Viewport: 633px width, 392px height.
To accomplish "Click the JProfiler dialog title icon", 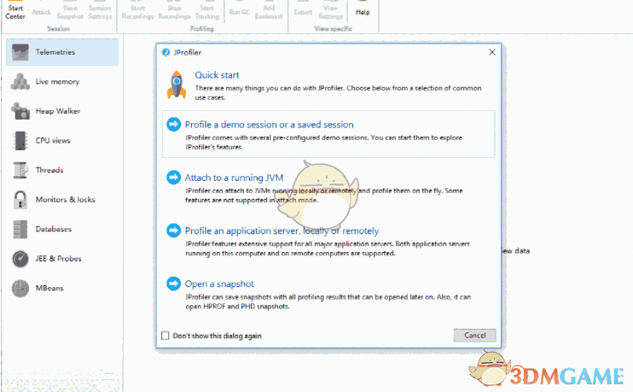I will [166, 52].
